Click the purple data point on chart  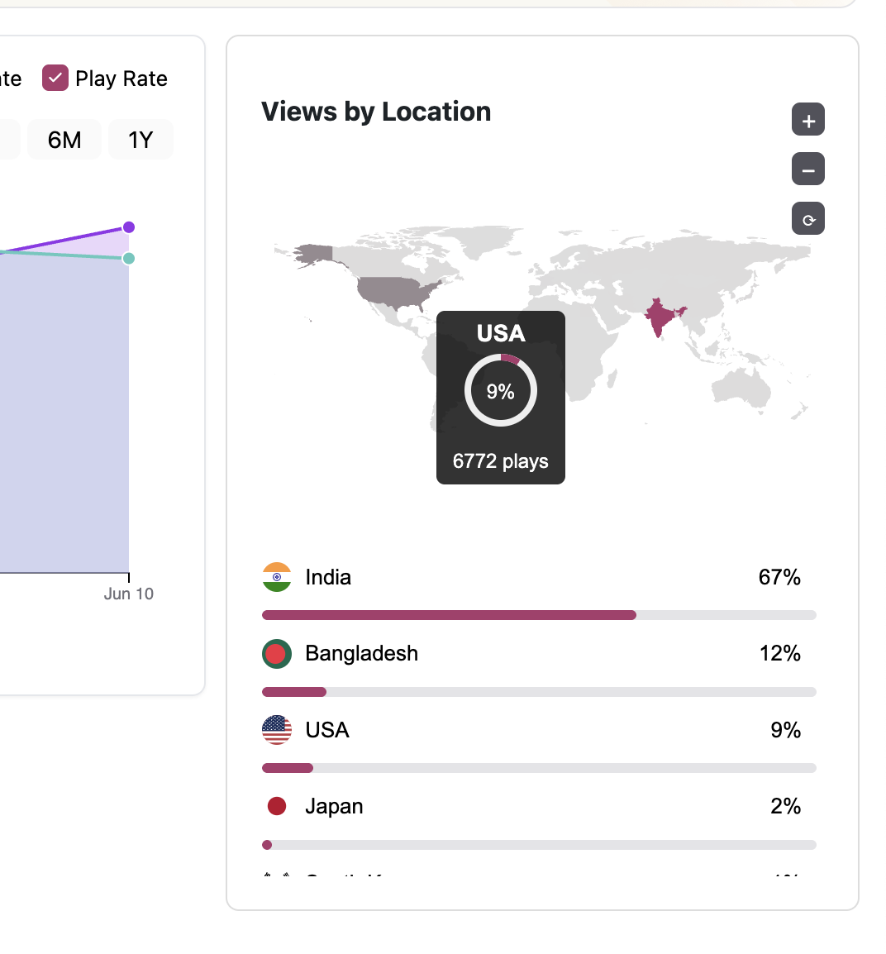[x=128, y=227]
